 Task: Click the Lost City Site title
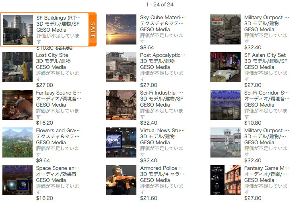52,55
